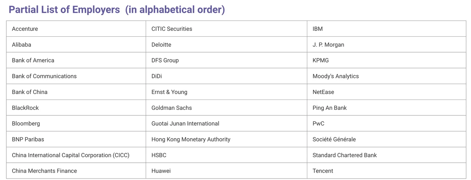Select the Ping An Bank entry

point(330,108)
